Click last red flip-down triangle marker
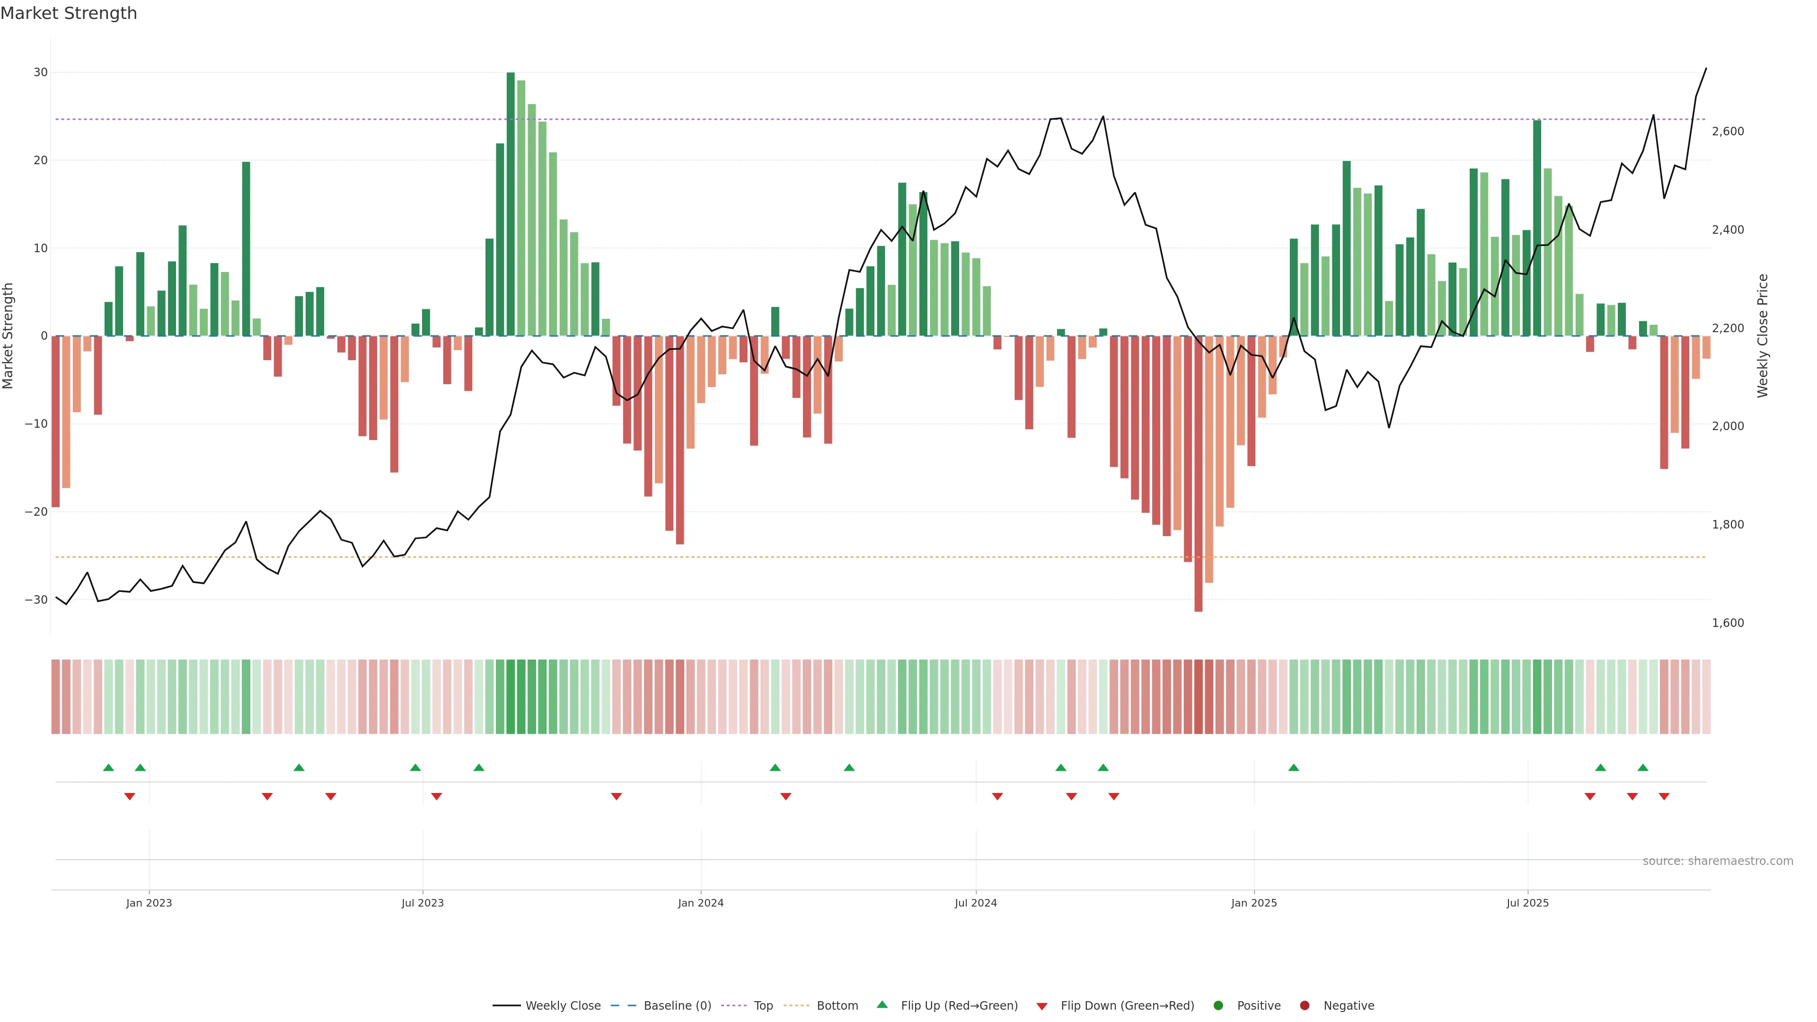This screenshot has height=1022, width=1817. (1664, 796)
